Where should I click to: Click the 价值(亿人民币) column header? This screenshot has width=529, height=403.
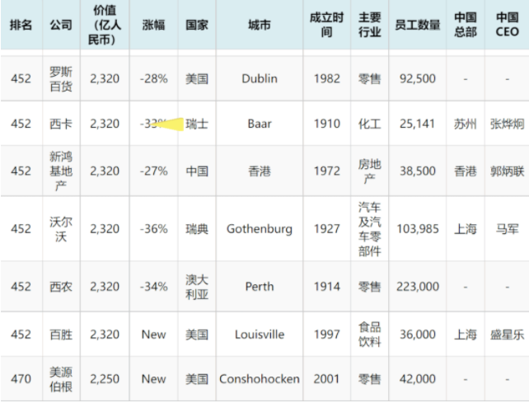[105, 25]
